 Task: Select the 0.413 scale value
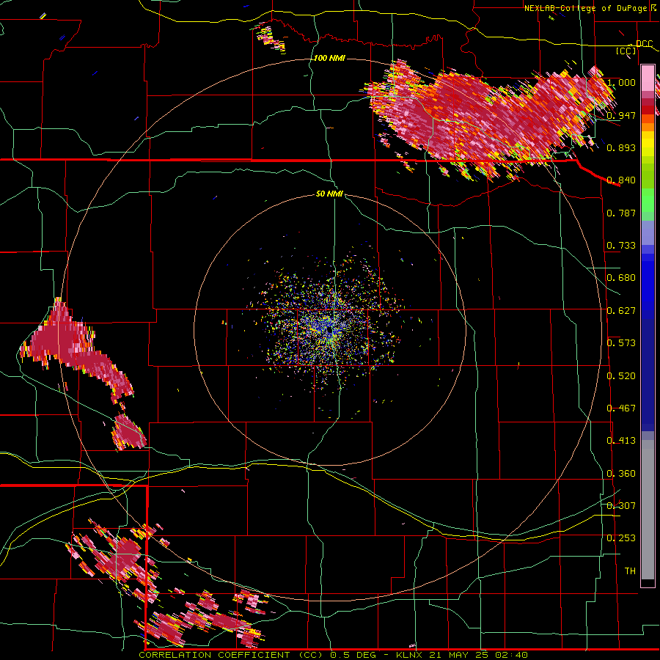pyautogui.click(x=621, y=441)
